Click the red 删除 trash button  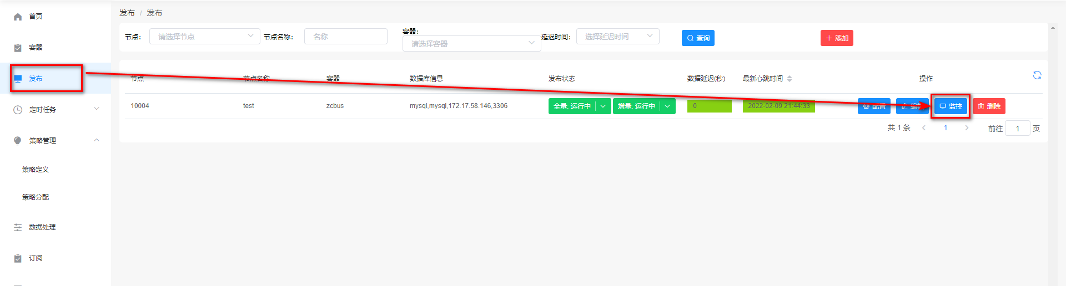coord(989,106)
